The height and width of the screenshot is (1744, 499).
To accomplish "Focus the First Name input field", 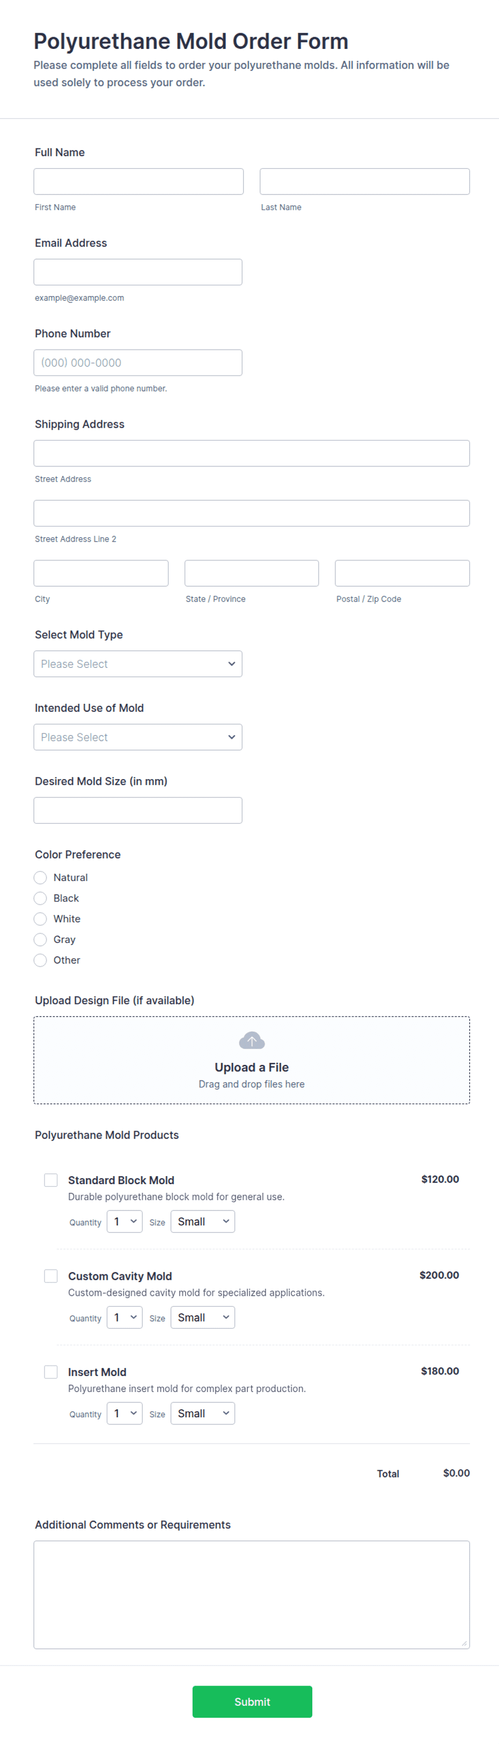I will point(138,182).
